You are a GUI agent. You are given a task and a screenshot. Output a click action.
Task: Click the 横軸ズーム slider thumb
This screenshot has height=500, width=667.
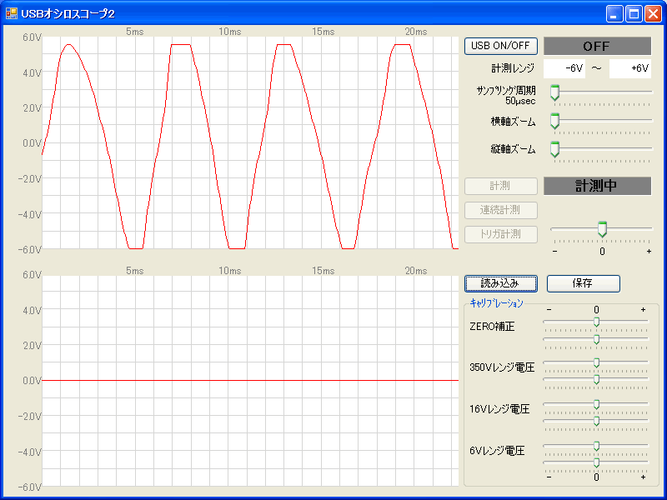pyautogui.click(x=554, y=121)
